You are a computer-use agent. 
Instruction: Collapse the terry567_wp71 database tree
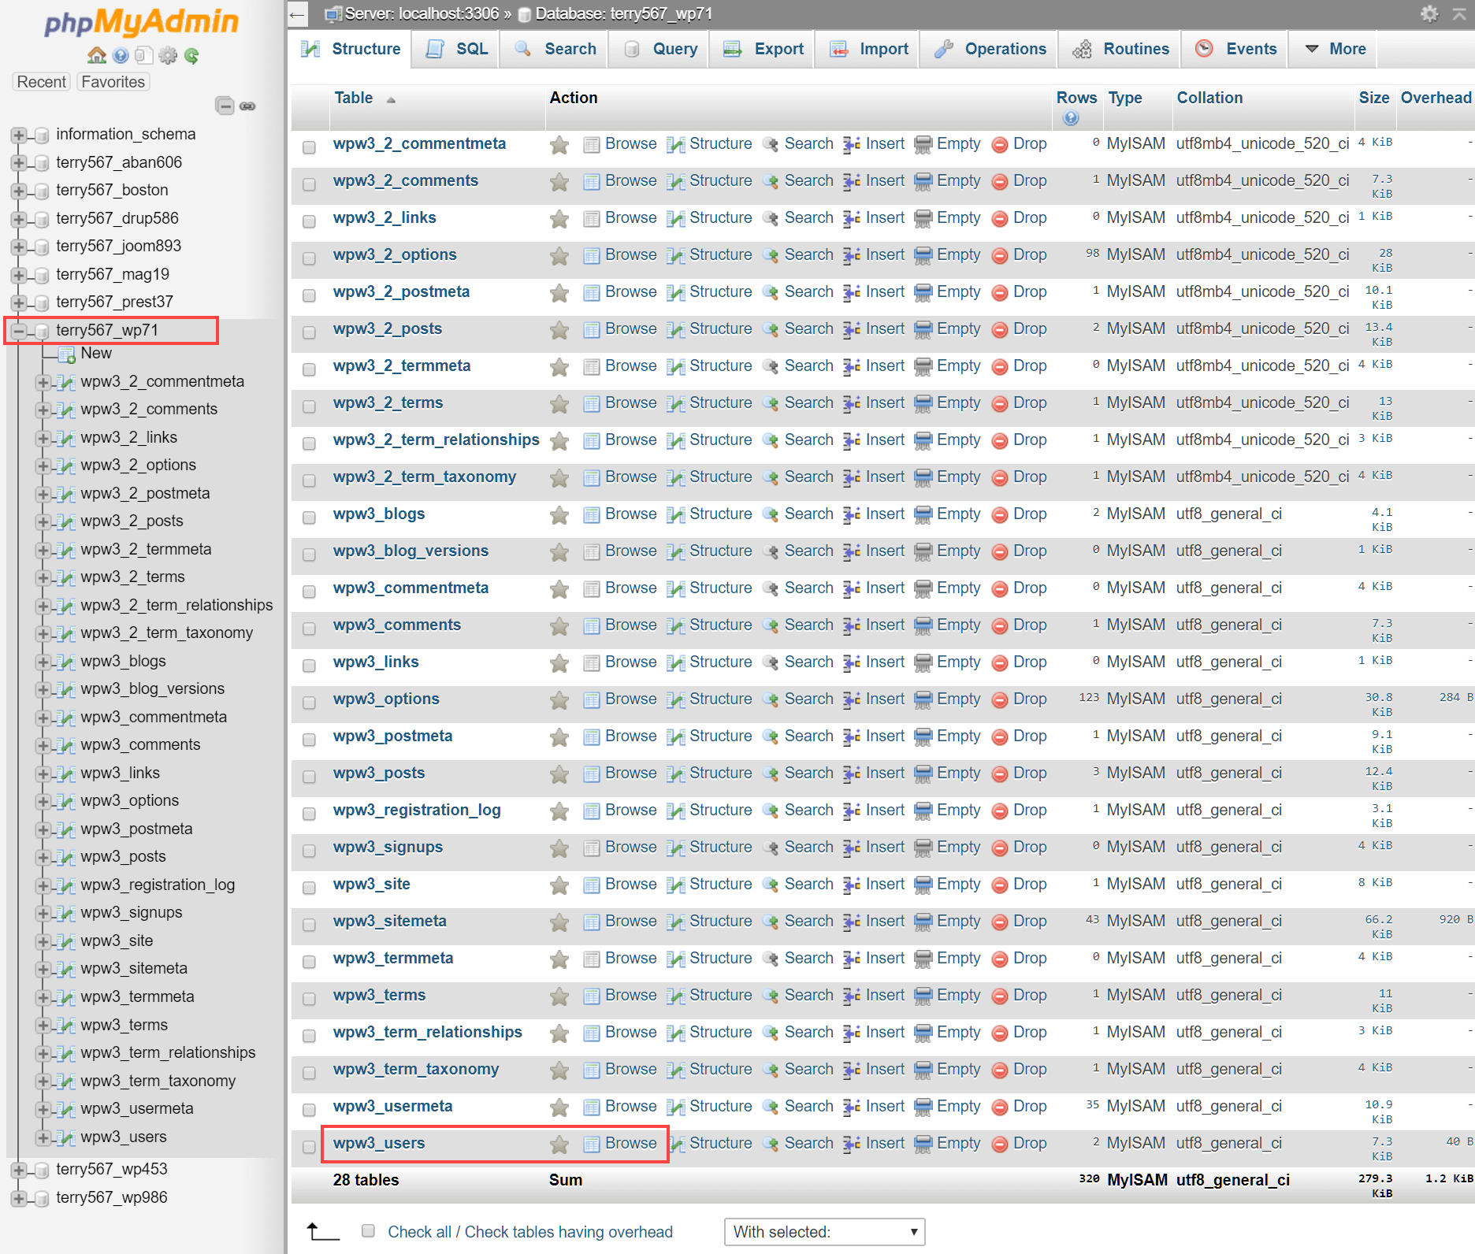click(19, 331)
